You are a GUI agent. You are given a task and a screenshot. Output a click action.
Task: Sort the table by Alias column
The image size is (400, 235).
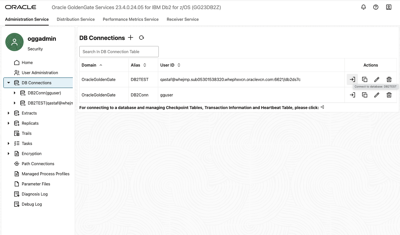(x=145, y=65)
